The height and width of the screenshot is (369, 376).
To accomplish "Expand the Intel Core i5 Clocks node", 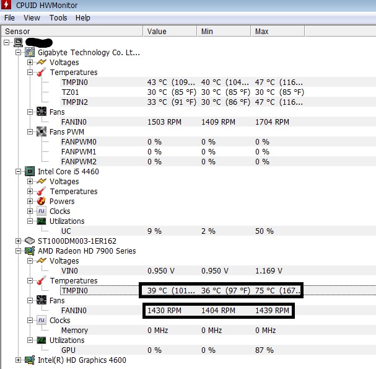I will (x=30, y=211).
